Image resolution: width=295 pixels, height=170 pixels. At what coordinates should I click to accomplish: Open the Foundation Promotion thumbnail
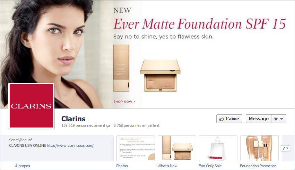coord(259,148)
